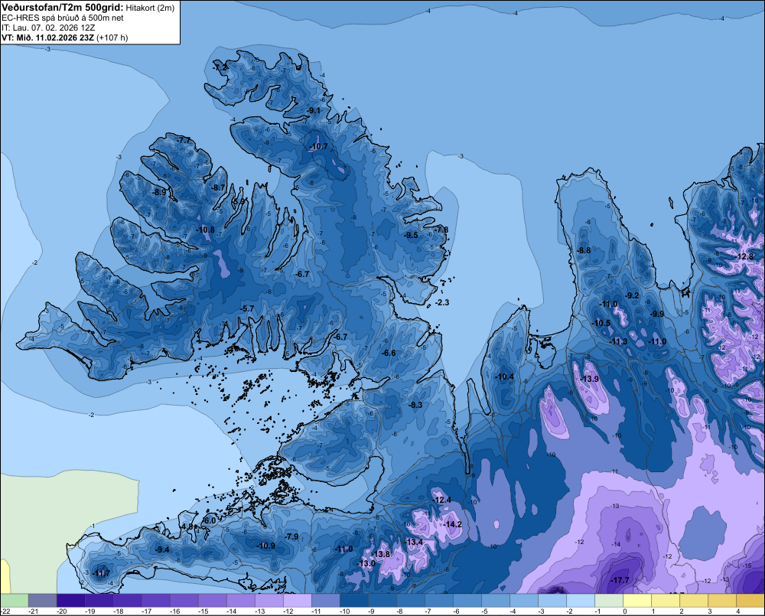Click the legend tick label "2"
This screenshot has height=616, width=765.
click(x=681, y=611)
